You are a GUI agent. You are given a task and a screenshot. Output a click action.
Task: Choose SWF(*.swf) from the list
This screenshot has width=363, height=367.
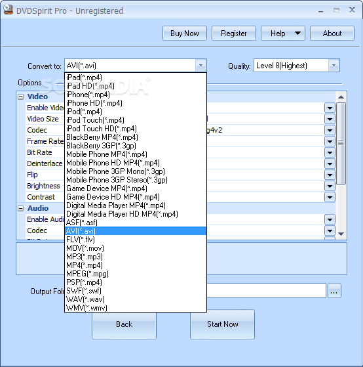(x=136, y=291)
